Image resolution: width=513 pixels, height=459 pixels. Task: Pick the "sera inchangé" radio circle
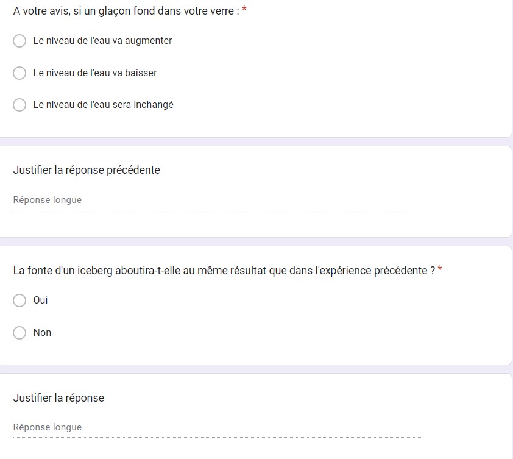(19, 105)
